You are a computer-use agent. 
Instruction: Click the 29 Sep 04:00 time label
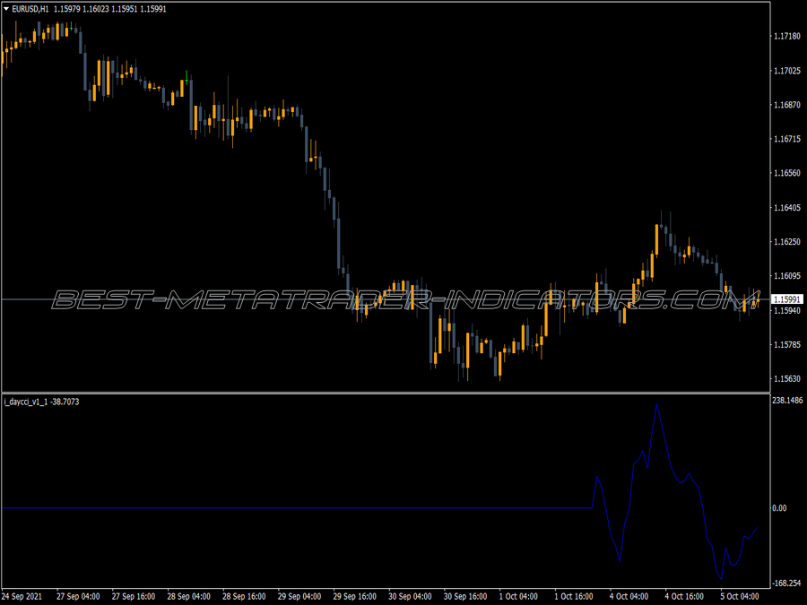pos(299,596)
